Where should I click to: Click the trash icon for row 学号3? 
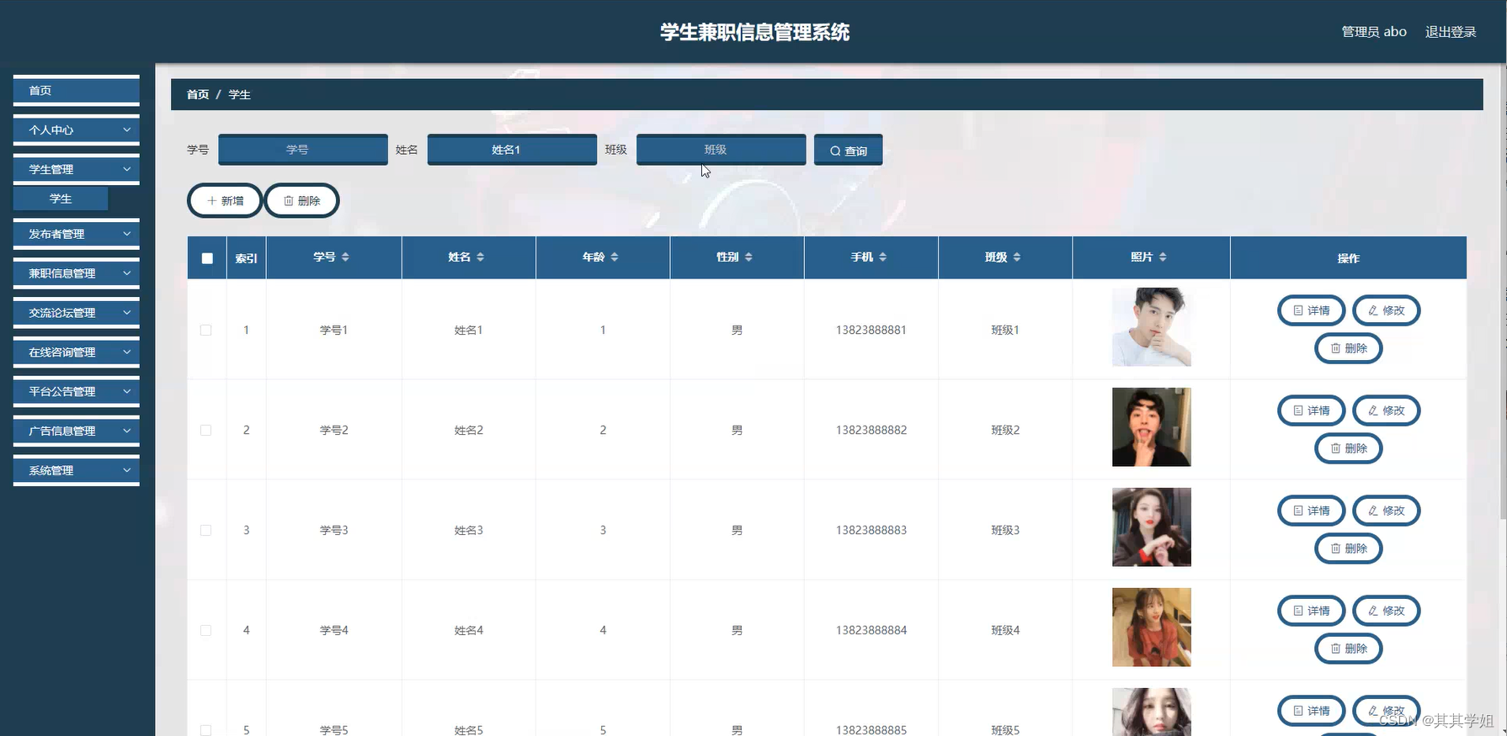click(x=1335, y=548)
